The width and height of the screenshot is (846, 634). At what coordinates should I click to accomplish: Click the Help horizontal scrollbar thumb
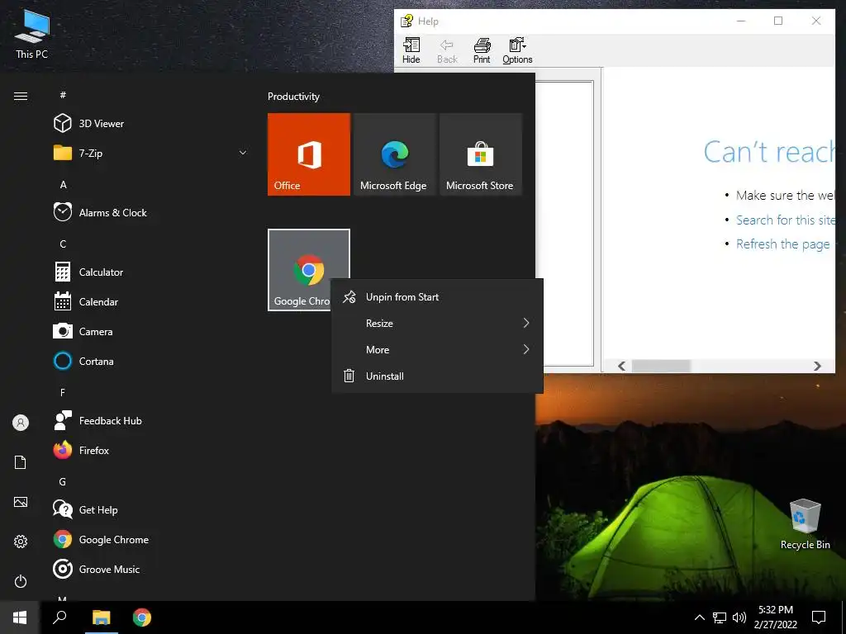[x=661, y=366]
